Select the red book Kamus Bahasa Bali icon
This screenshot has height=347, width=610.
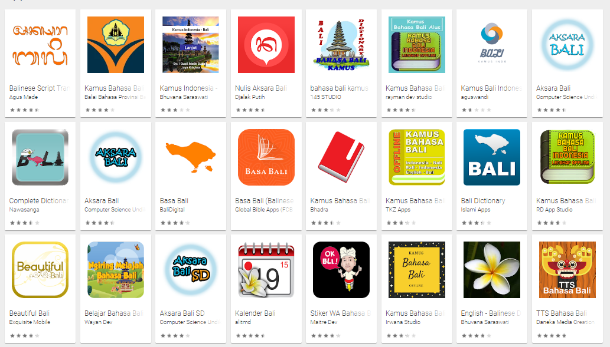pyautogui.click(x=341, y=157)
